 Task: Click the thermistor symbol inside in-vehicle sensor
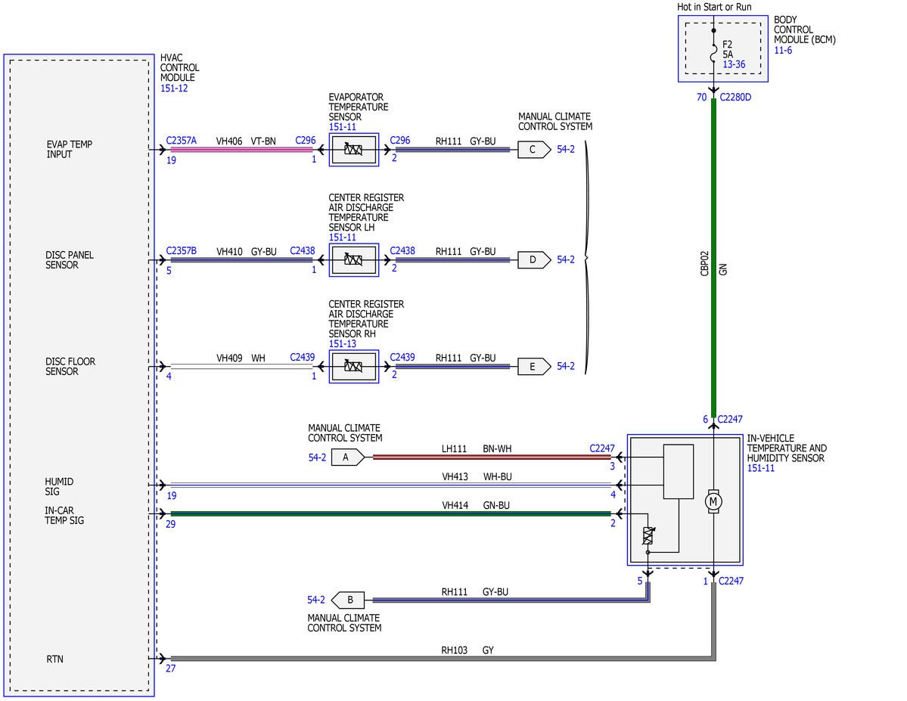point(648,536)
